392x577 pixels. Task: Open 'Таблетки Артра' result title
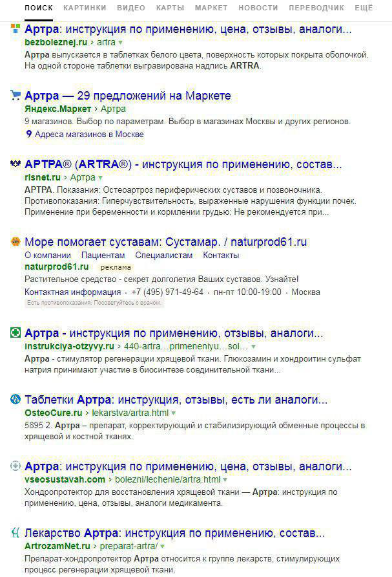pyautogui.click(x=176, y=400)
